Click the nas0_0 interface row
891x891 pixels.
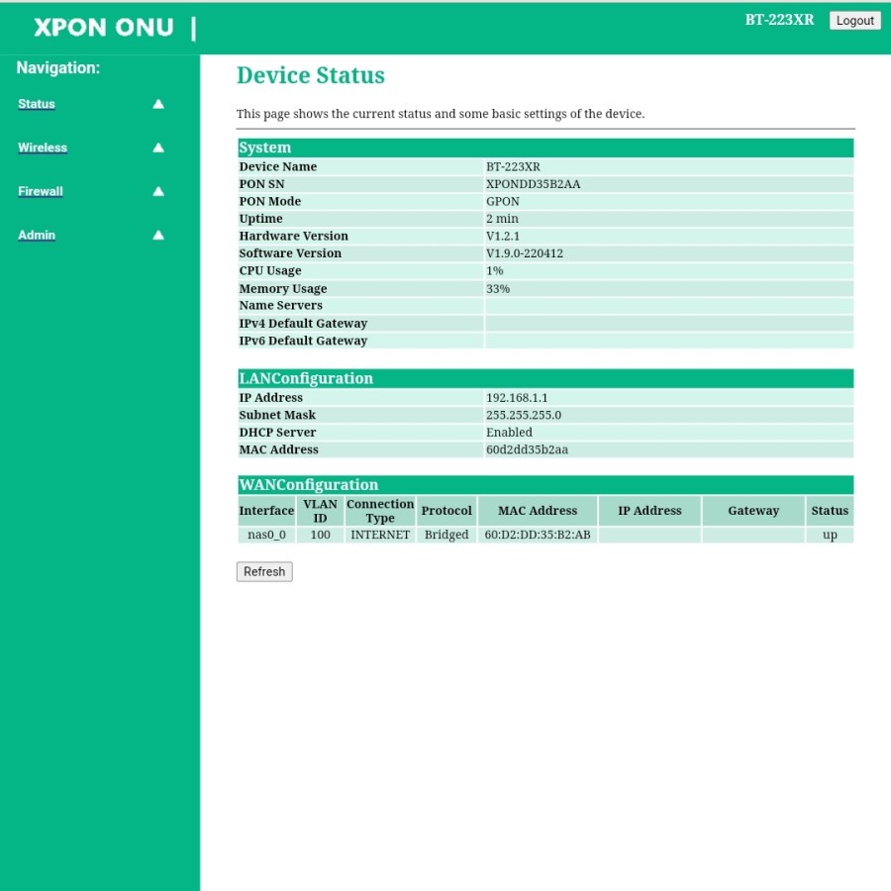pyautogui.click(x=265, y=535)
